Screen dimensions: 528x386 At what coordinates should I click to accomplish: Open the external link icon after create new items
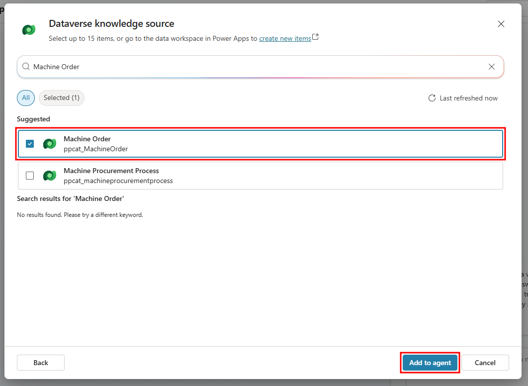[315, 37]
